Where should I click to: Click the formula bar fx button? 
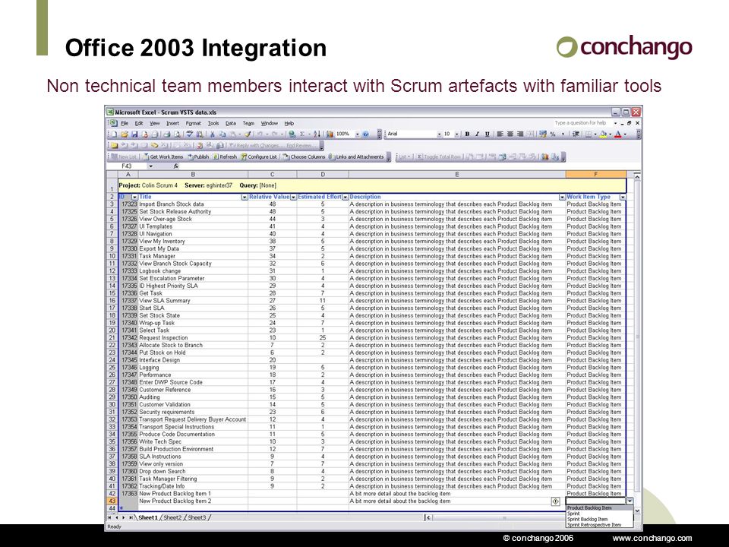175,166
